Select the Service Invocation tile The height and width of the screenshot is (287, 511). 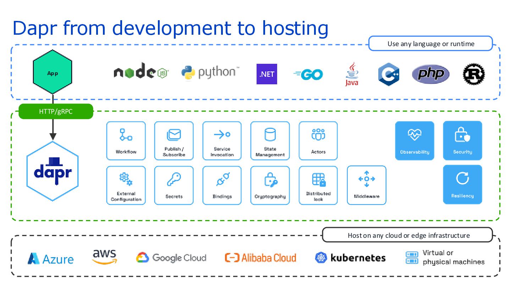click(x=222, y=141)
